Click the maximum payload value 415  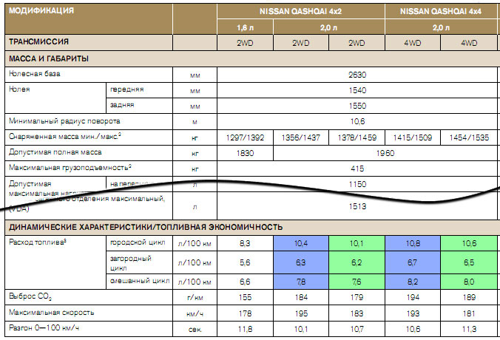point(357,169)
